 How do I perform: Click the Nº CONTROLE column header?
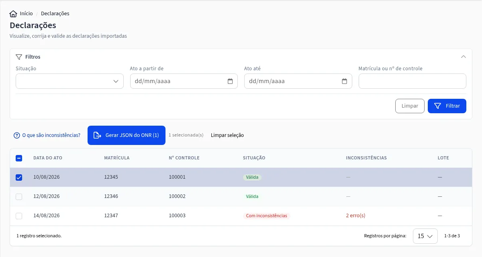coord(184,158)
